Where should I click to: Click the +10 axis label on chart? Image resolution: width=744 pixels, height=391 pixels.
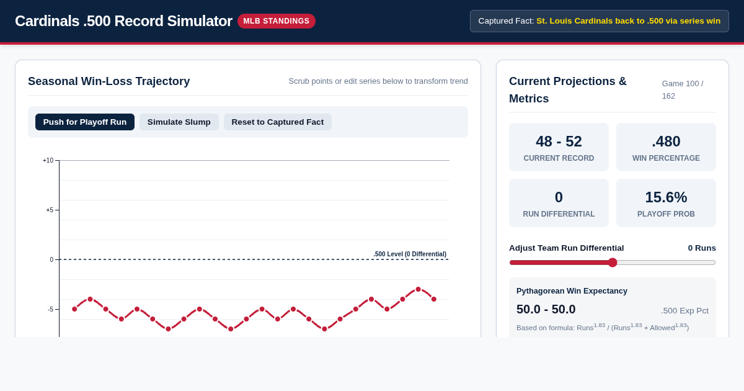pyautogui.click(x=48, y=160)
